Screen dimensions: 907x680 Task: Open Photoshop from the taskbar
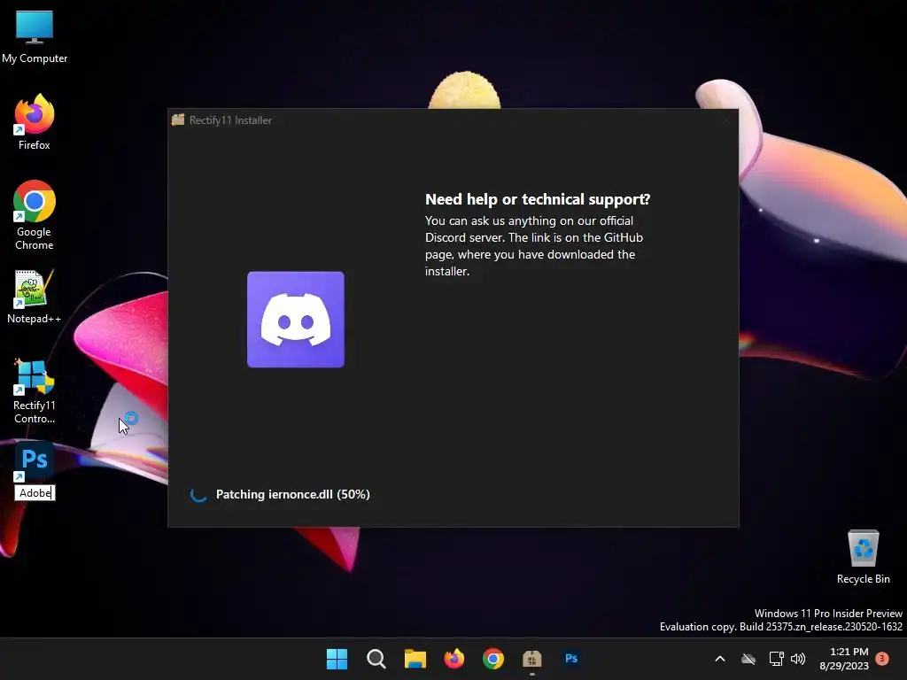tap(571, 659)
